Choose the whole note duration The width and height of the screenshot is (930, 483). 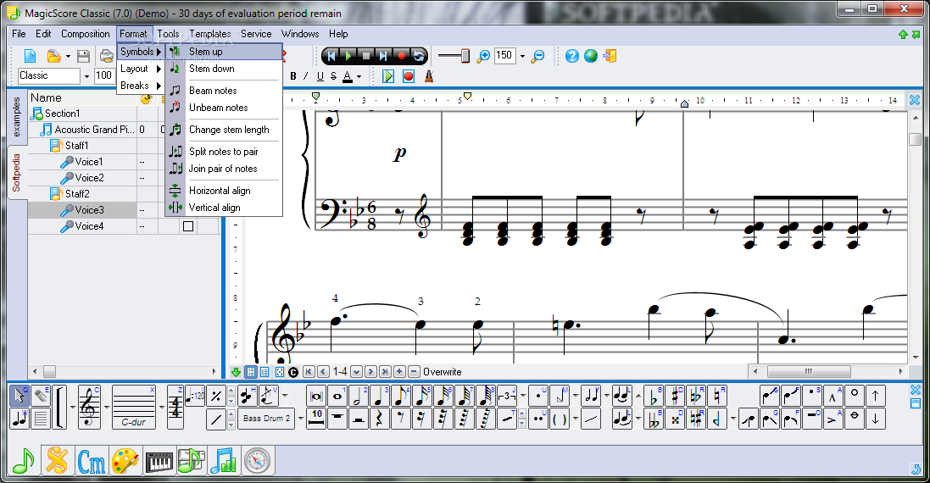click(337, 395)
